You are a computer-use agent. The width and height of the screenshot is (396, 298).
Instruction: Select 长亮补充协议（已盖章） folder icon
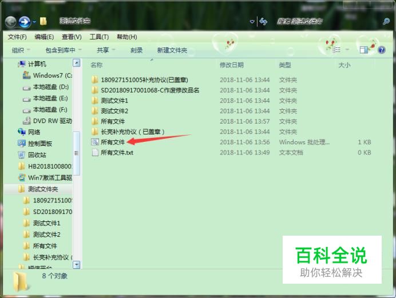[95, 132]
